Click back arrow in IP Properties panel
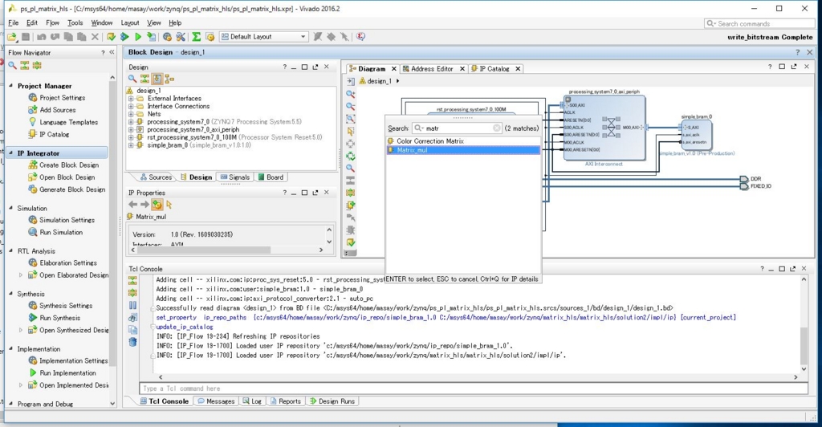822x427 pixels. click(x=132, y=205)
